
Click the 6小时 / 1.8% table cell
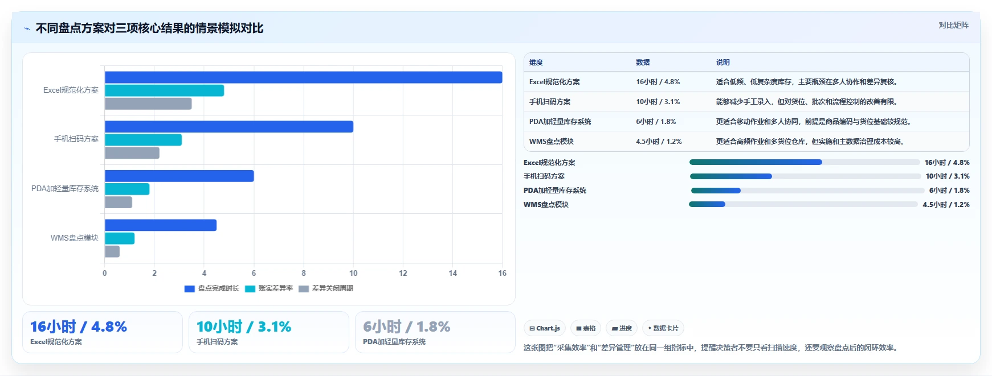(656, 122)
